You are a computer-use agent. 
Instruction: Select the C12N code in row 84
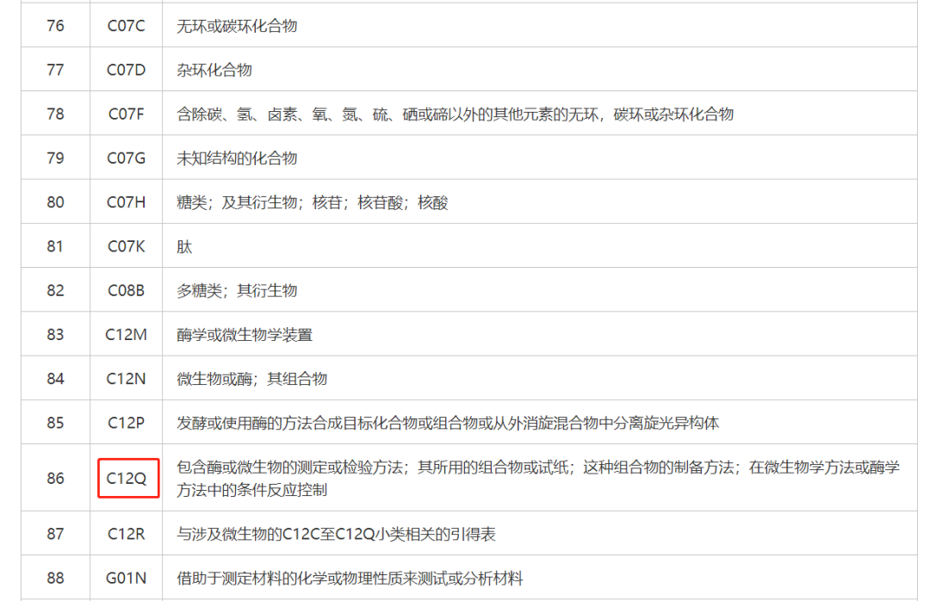click(127, 379)
